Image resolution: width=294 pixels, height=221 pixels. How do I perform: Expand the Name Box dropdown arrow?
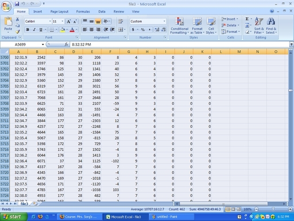click(43, 44)
